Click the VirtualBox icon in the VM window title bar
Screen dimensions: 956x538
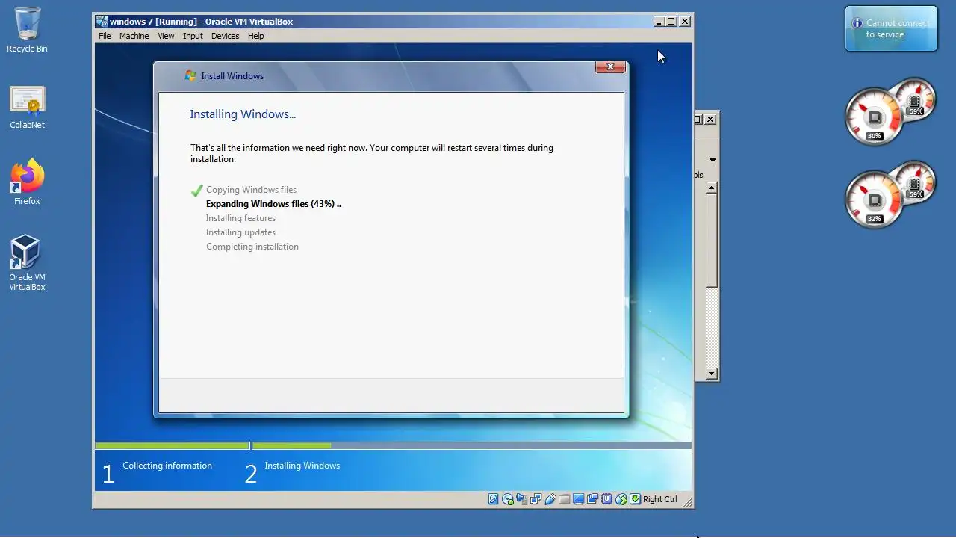click(102, 22)
